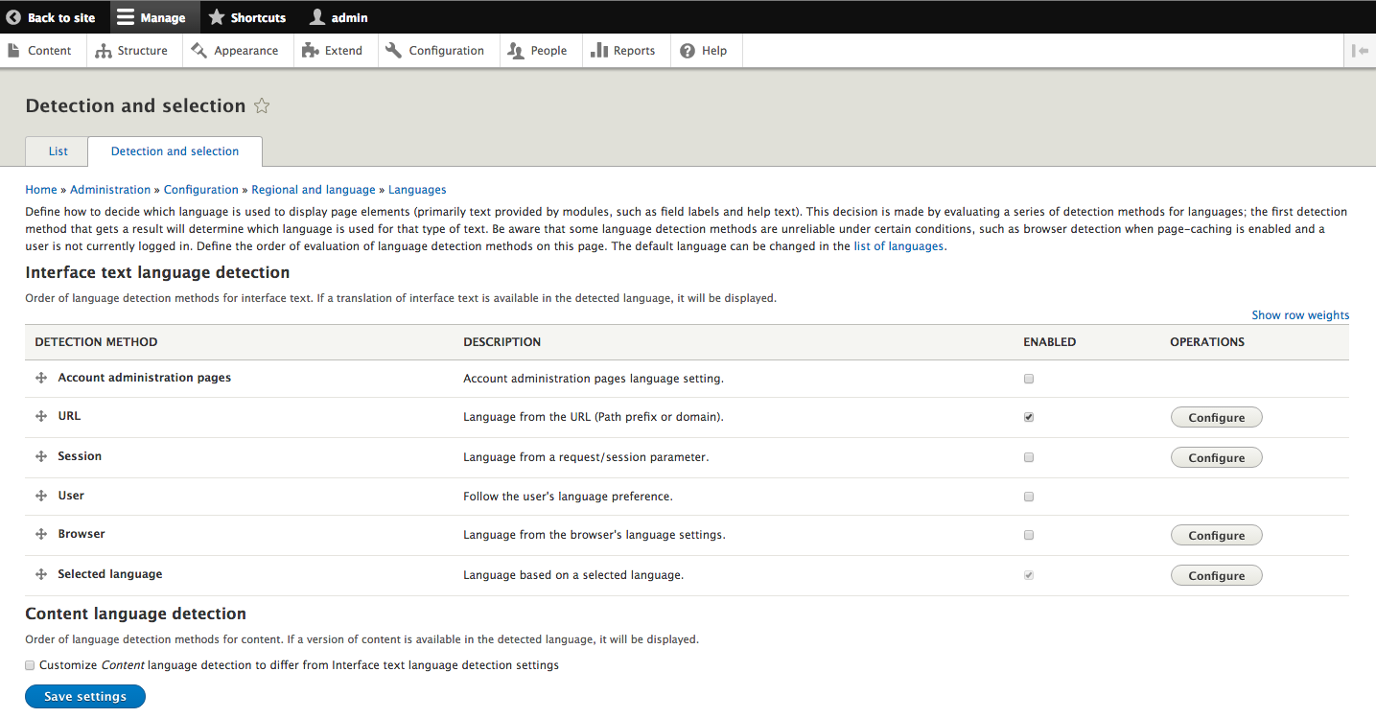Screen dimensions: 1376x718
Task: Open the Shortcuts toolbar menu
Action: 247,17
